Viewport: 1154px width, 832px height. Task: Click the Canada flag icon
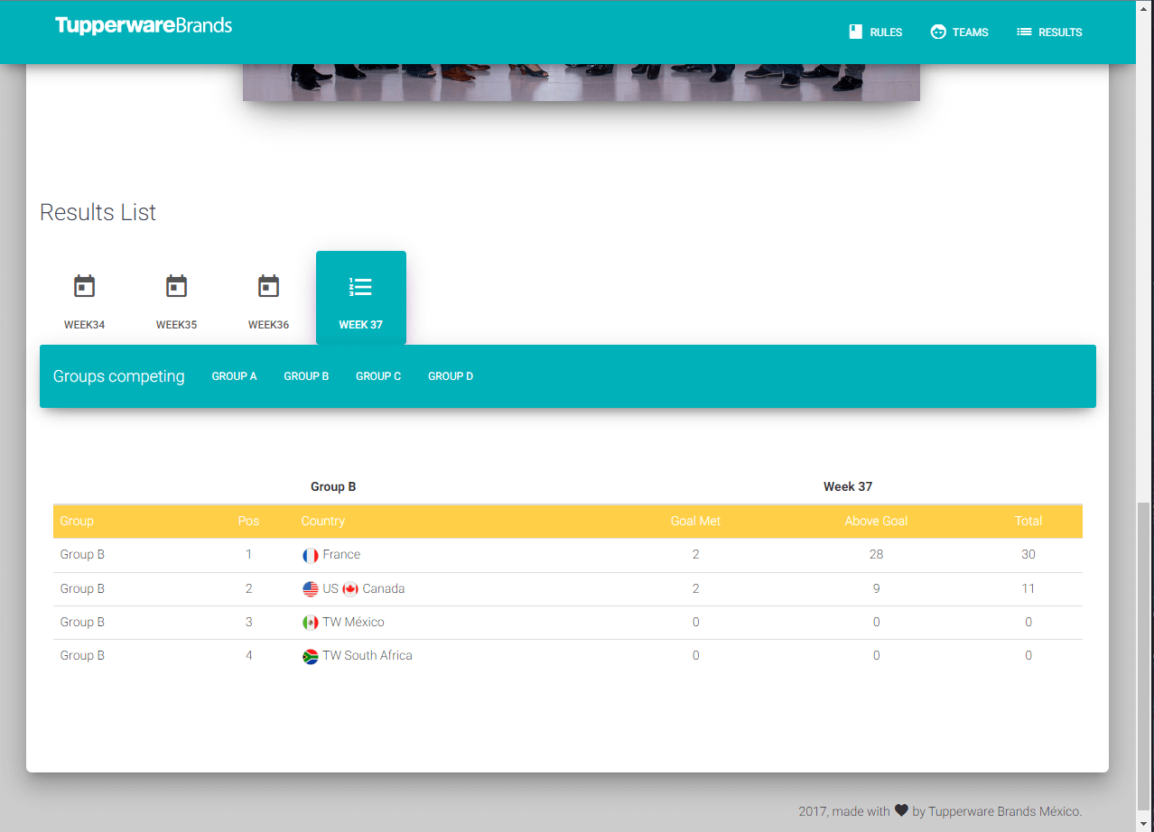pos(350,589)
